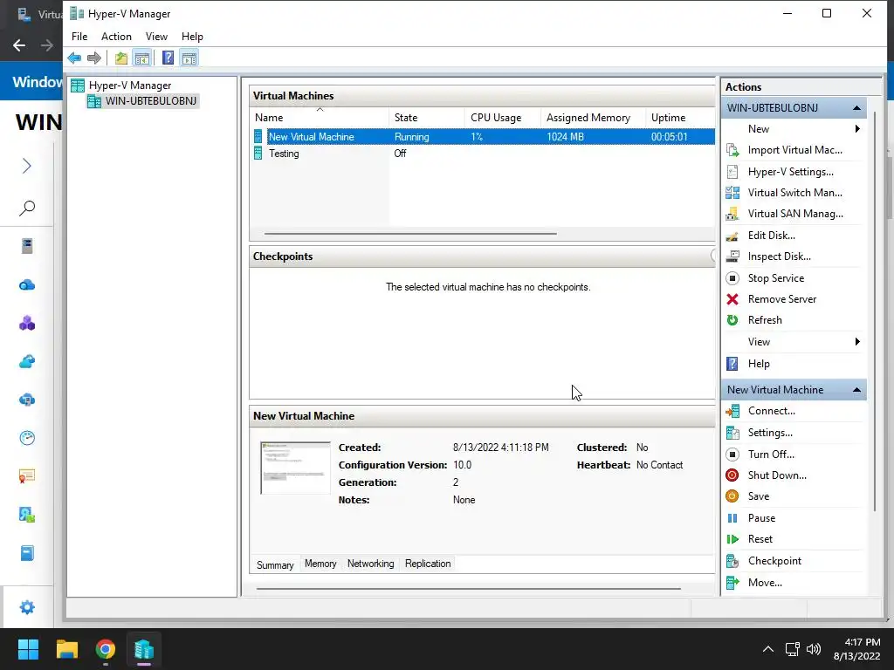Open Windows Start menu
This screenshot has width=894, height=670.
pos(28,649)
